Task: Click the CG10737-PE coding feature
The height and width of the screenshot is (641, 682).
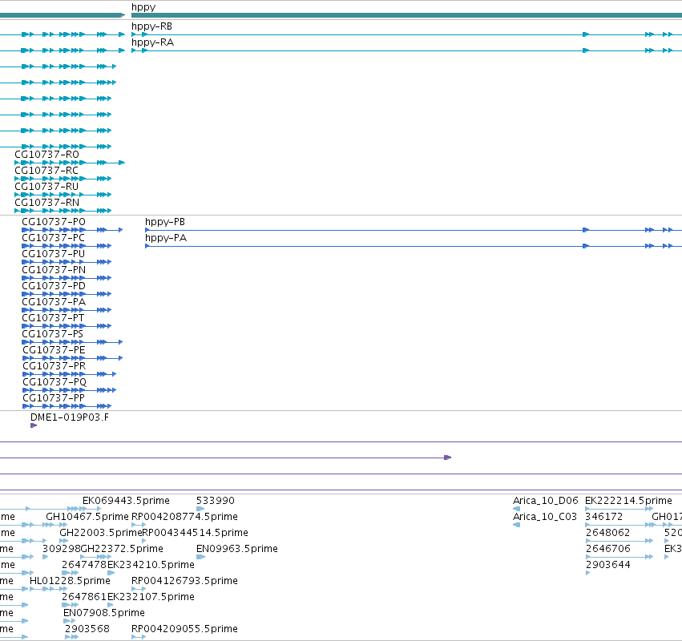Action: click(x=54, y=350)
